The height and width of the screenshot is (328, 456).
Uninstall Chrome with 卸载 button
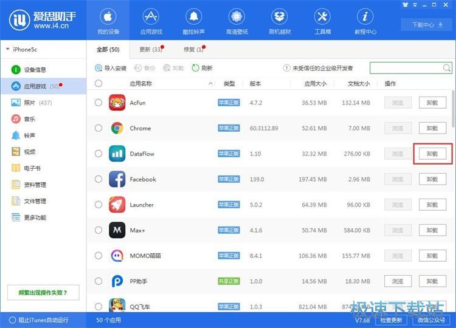(x=432, y=128)
